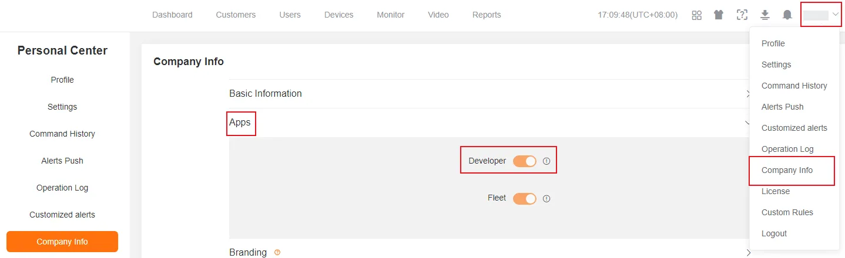Viewport: 845px width, 258px height.
Task: Click the 17:09:48(UTC+08:00) clock text
Action: coord(638,15)
